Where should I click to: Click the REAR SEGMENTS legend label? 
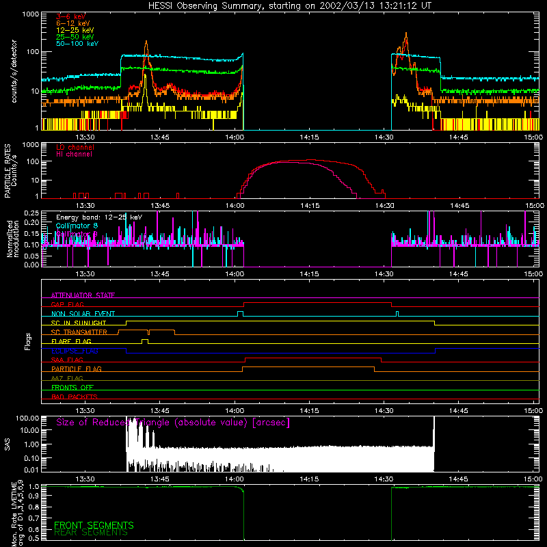tap(91, 533)
